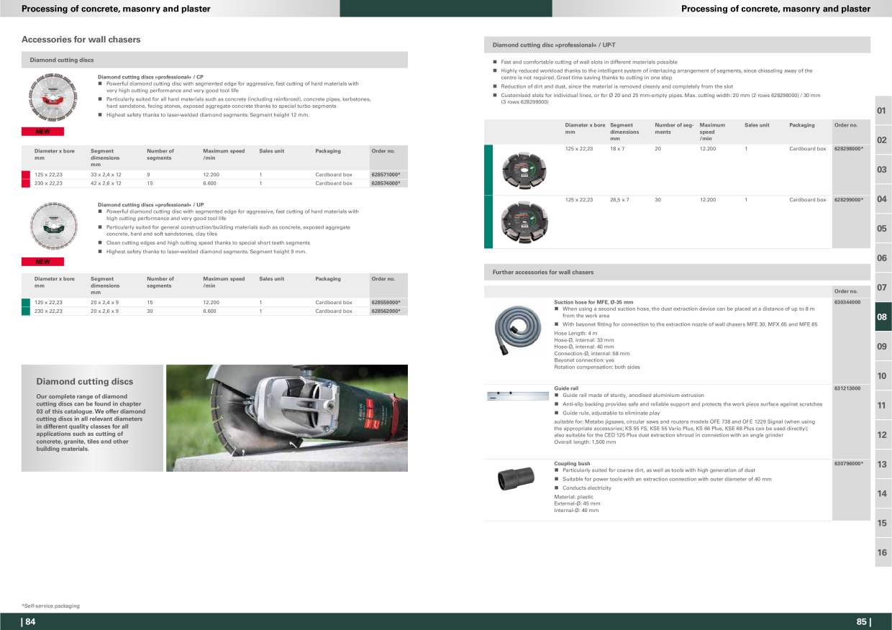Select the highlighted chapter tab 08
The image size is (892, 630).
click(883, 316)
